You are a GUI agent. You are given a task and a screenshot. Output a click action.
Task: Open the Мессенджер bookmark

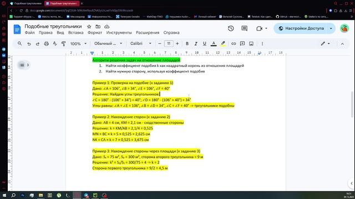(x=75, y=17)
